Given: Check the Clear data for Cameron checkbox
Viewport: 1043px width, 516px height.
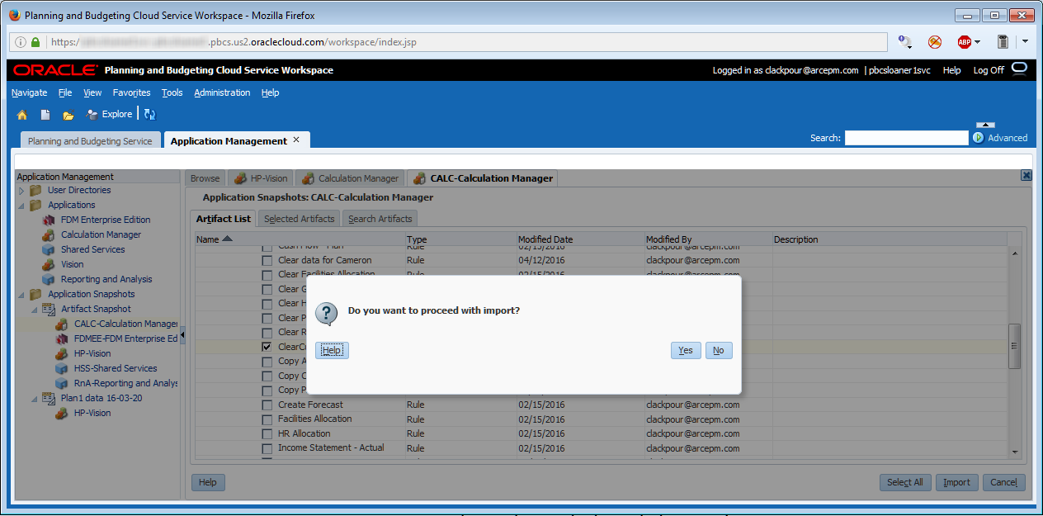Looking at the screenshot, I should click(267, 260).
